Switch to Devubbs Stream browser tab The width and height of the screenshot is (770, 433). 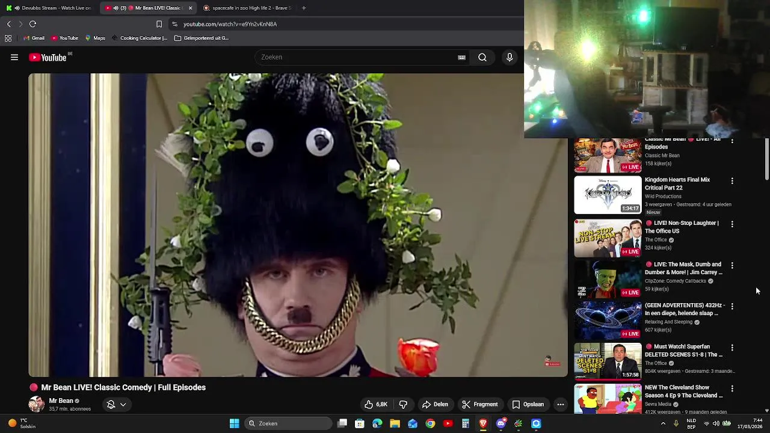click(51, 8)
